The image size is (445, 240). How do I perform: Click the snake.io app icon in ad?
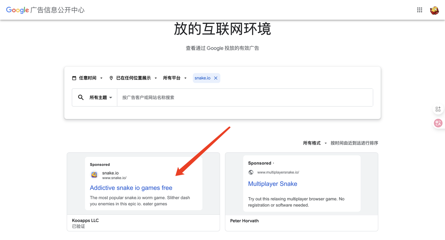pos(94,175)
